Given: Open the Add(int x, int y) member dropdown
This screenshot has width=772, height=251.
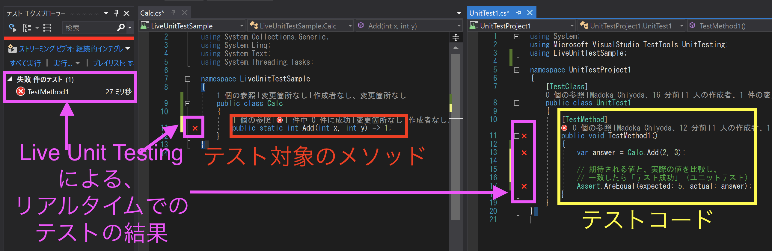Looking at the screenshot, I should pos(459,26).
